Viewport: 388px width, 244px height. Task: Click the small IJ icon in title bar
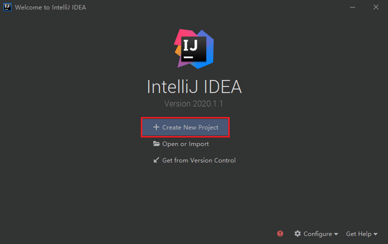[x=7, y=7]
